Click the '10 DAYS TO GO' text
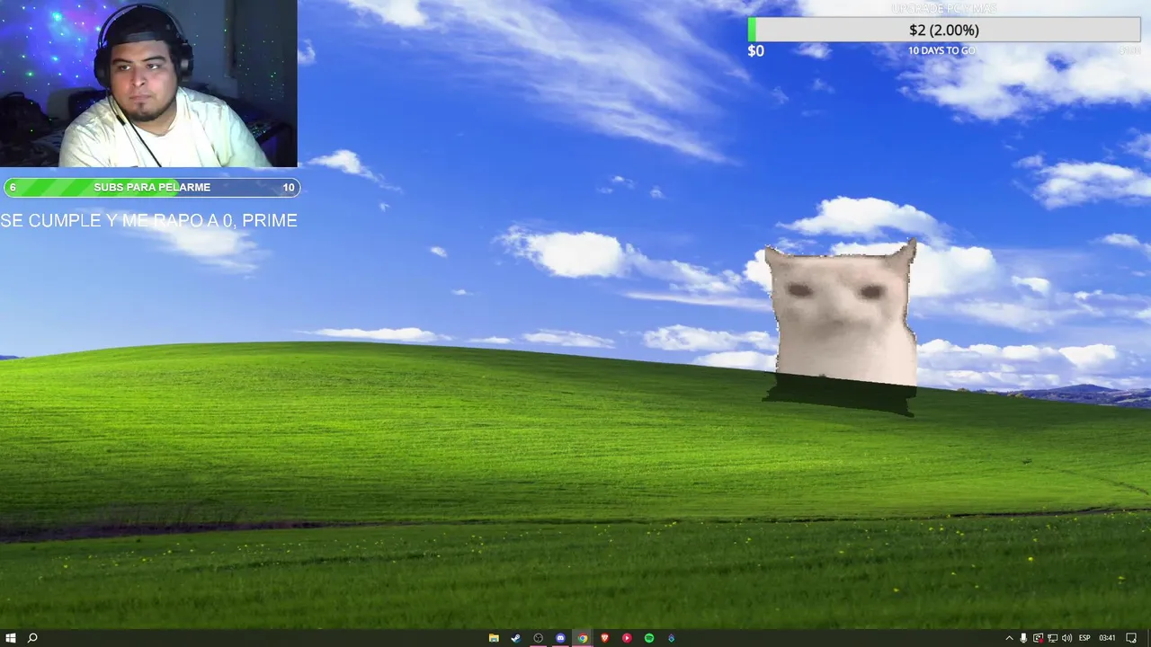 (x=941, y=50)
